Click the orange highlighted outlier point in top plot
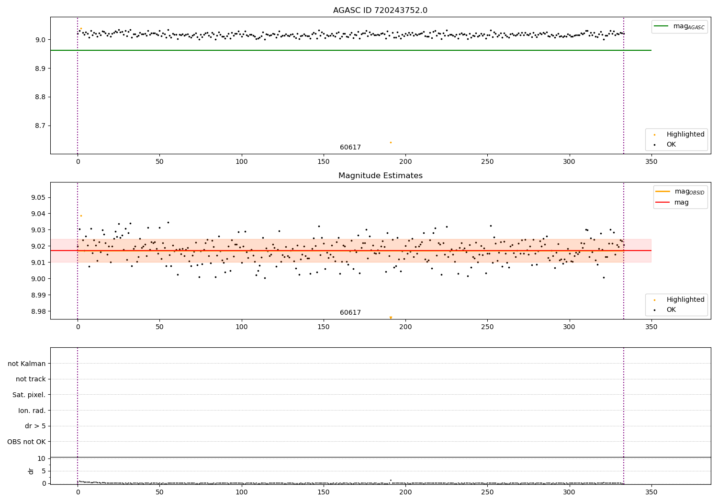The height and width of the screenshot is (503, 718). click(391, 142)
